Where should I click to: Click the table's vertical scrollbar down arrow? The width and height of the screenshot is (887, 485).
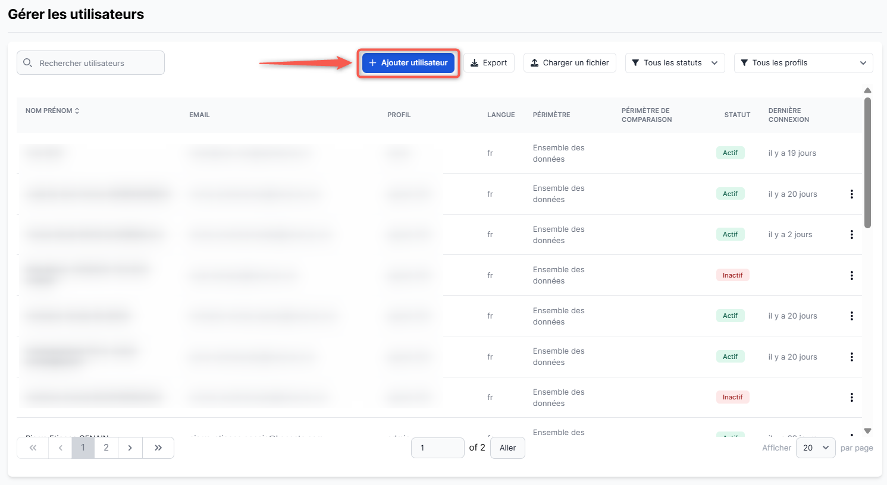pos(867,431)
